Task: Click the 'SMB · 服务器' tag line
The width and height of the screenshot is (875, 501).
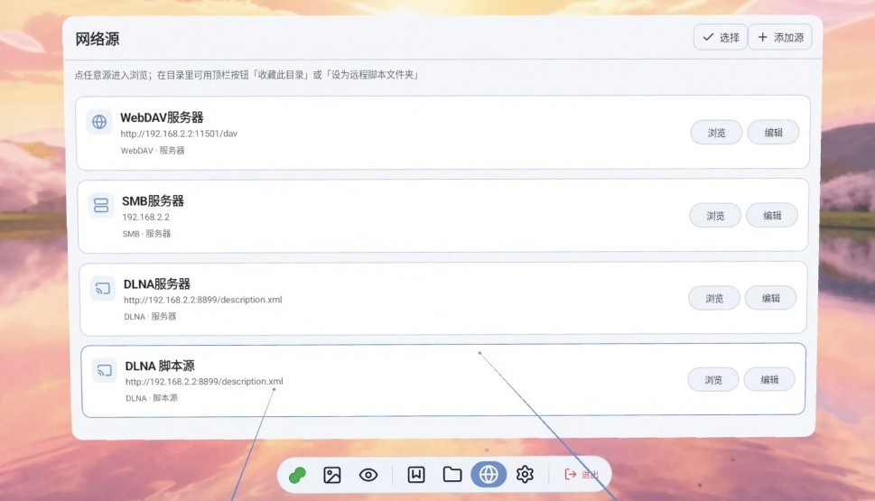Action: (x=146, y=234)
